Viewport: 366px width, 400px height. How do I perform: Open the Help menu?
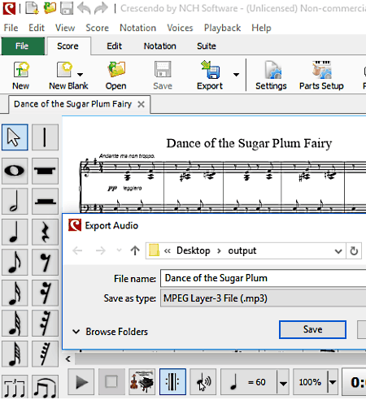click(x=261, y=28)
